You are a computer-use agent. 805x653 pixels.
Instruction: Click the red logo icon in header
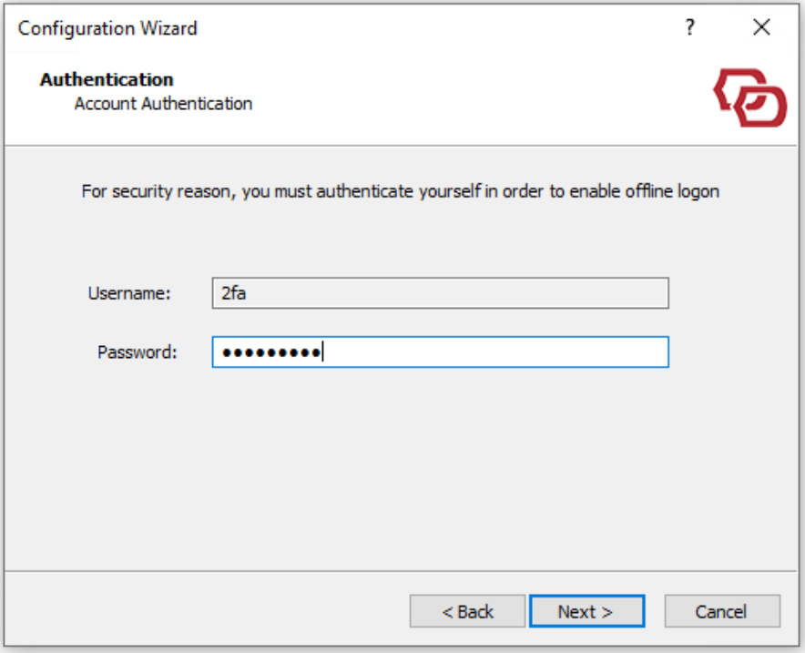pyautogui.click(x=749, y=97)
